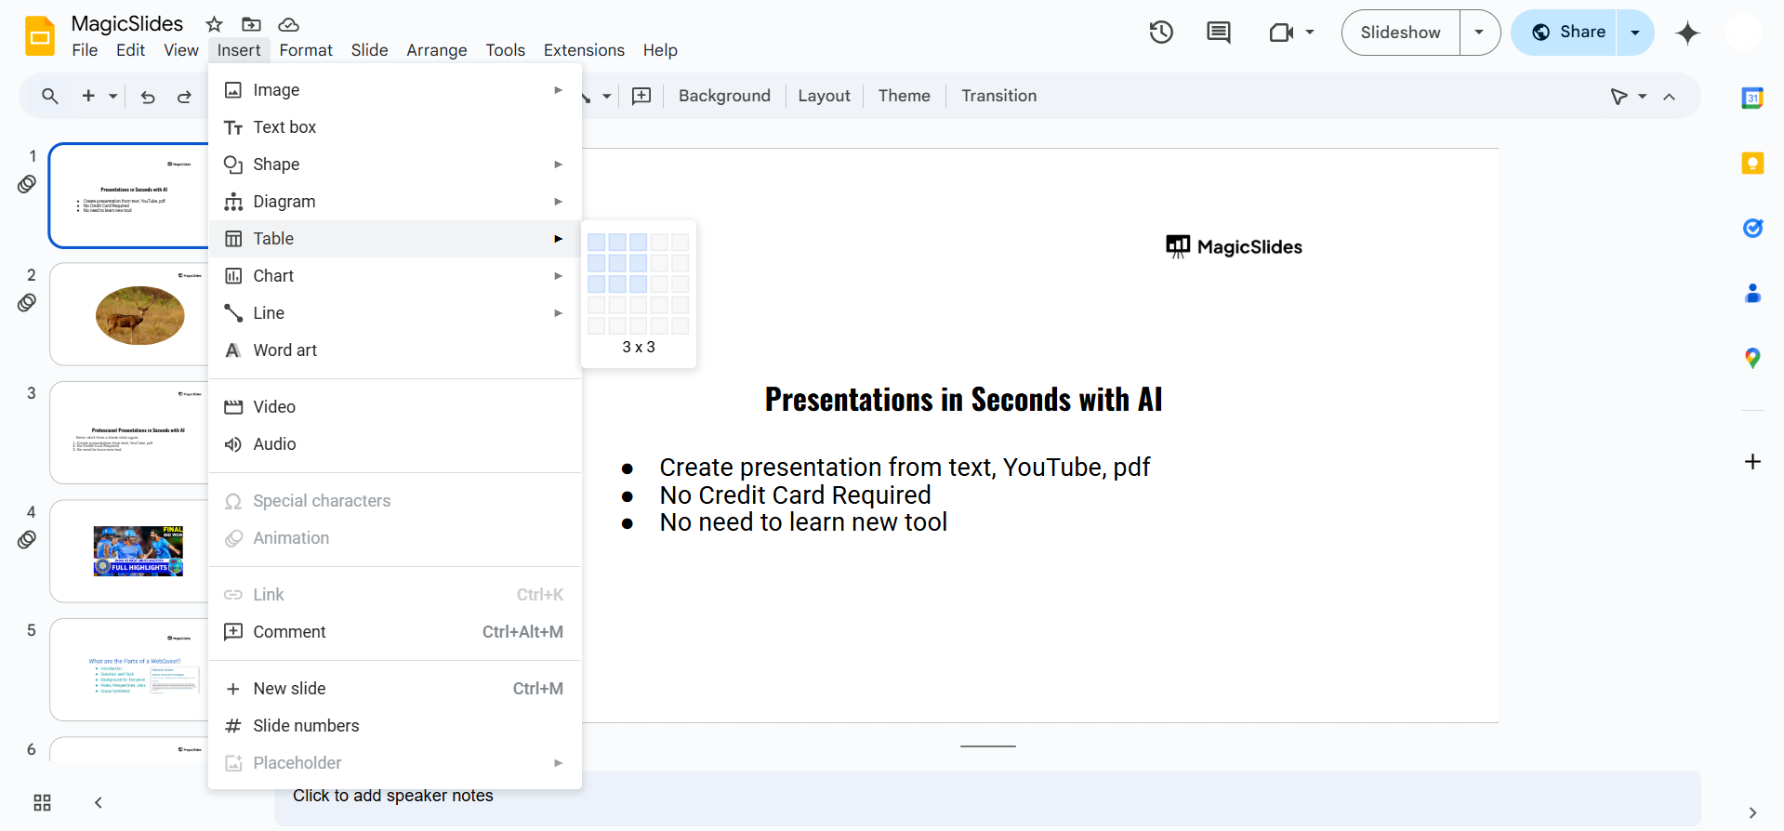The image size is (1784, 831).
Task: Toggle grid view of slides
Action: (42, 802)
